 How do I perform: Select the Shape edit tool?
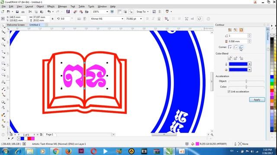coord(3,32)
